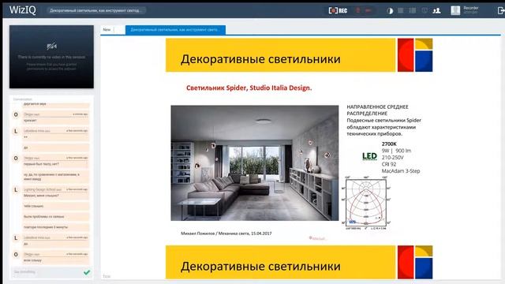This screenshot has height=284, width=505.
Task: Click L avatar beside Lighting Design School message
Action: point(16,190)
